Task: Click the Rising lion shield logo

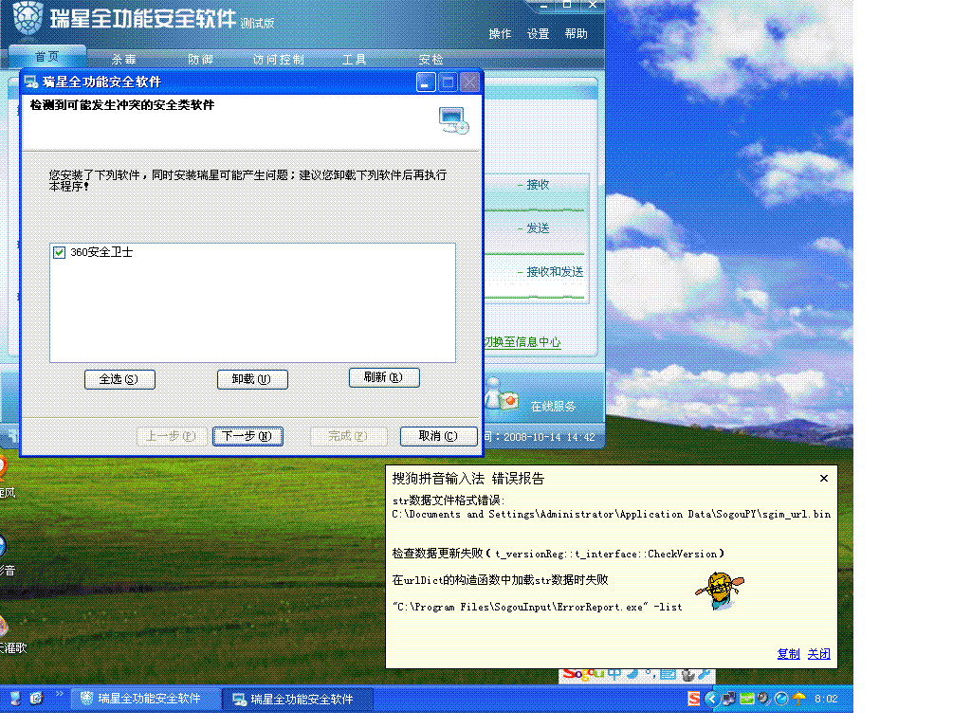Action: 27,17
